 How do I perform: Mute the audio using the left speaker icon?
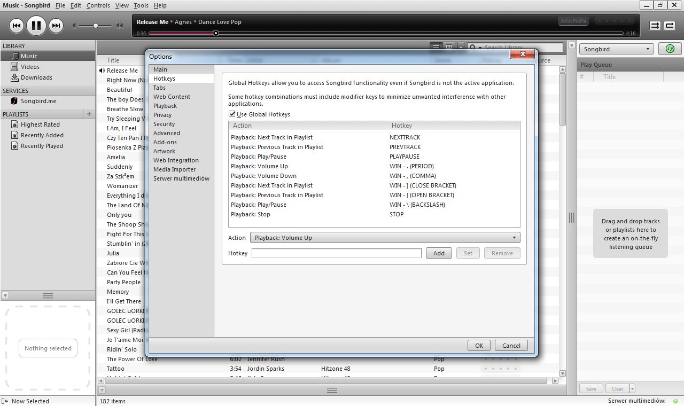pyautogui.click(x=75, y=25)
